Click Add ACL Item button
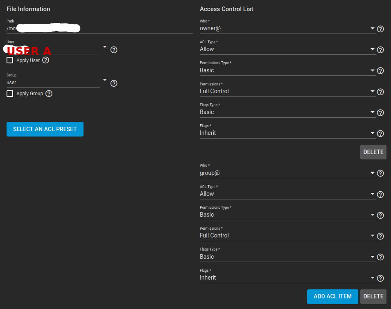This screenshot has width=391, height=309. (332, 296)
